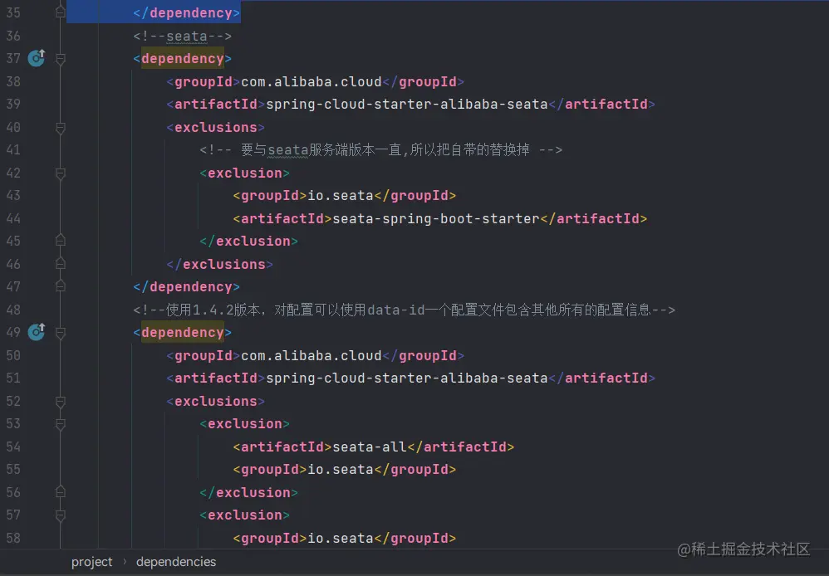
Task: Click the opening exclusion tag on line 57
Action: (245, 515)
